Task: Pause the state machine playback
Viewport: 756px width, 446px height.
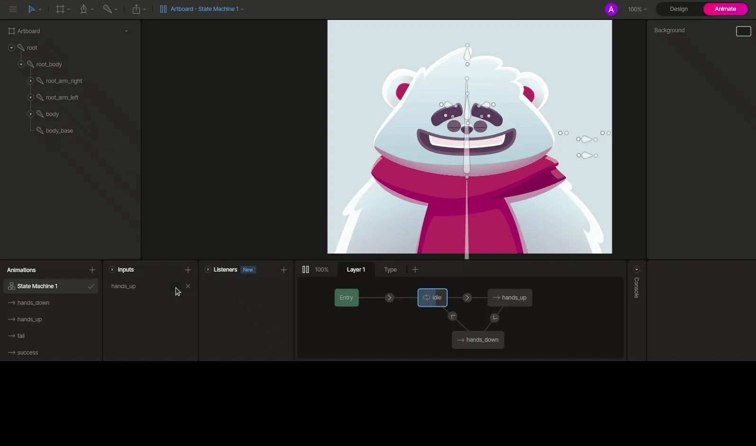Action: [x=305, y=270]
